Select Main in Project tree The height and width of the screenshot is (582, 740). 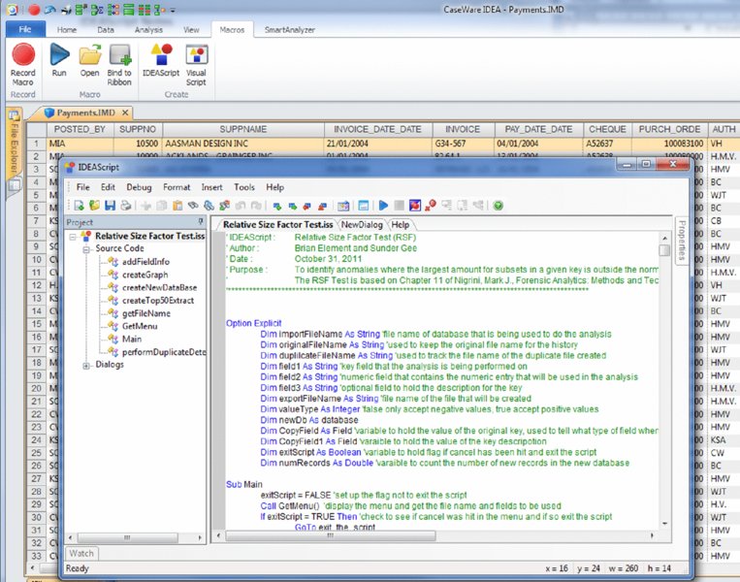click(x=132, y=339)
